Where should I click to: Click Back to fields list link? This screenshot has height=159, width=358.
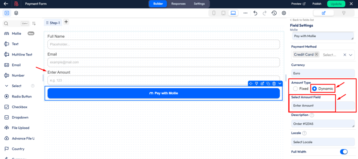pyautogui.click(x=302, y=20)
